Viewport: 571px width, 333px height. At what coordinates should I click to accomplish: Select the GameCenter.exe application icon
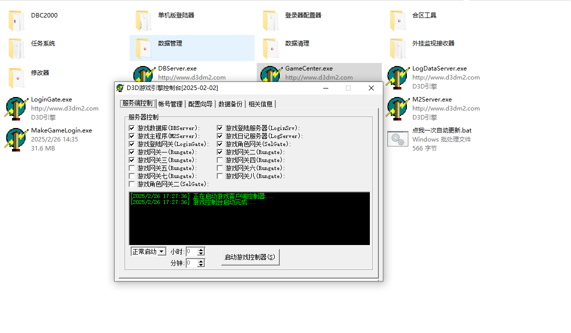point(271,74)
